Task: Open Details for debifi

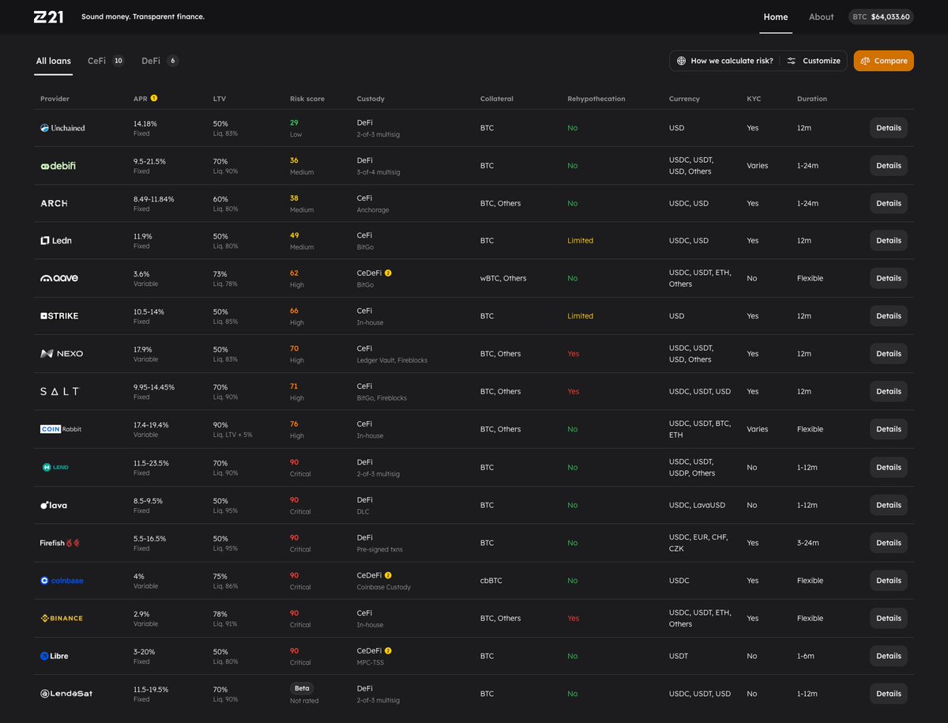Action: point(889,166)
